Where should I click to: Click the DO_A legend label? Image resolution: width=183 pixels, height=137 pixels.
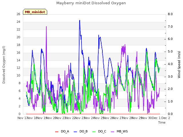(65, 131)
